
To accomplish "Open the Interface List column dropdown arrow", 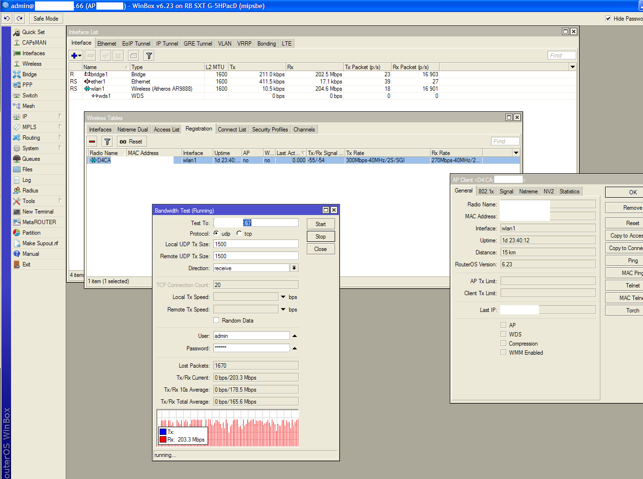I will coord(573,67).
